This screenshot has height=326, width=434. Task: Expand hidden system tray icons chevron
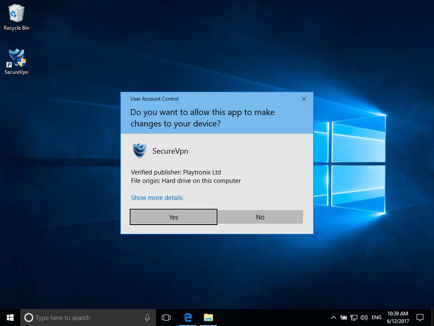click(334, 318)
